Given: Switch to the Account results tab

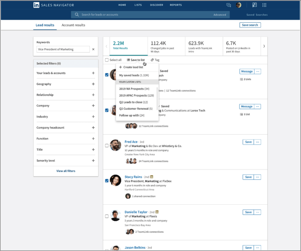Looking at the screenshot, I should tap(73, 25).
